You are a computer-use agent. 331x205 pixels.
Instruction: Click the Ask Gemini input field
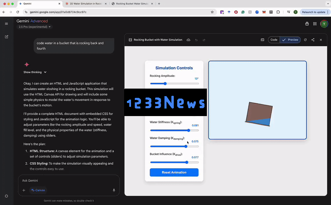point(69,180)
